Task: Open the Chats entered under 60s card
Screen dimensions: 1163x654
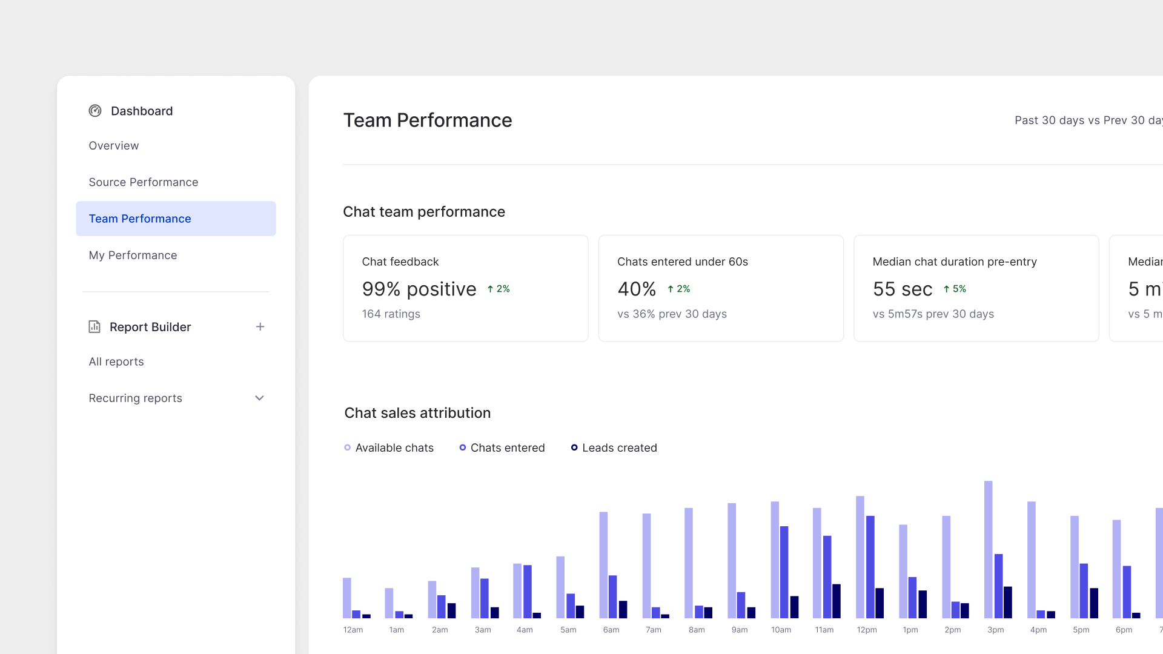Action: [x=721, y=288]
